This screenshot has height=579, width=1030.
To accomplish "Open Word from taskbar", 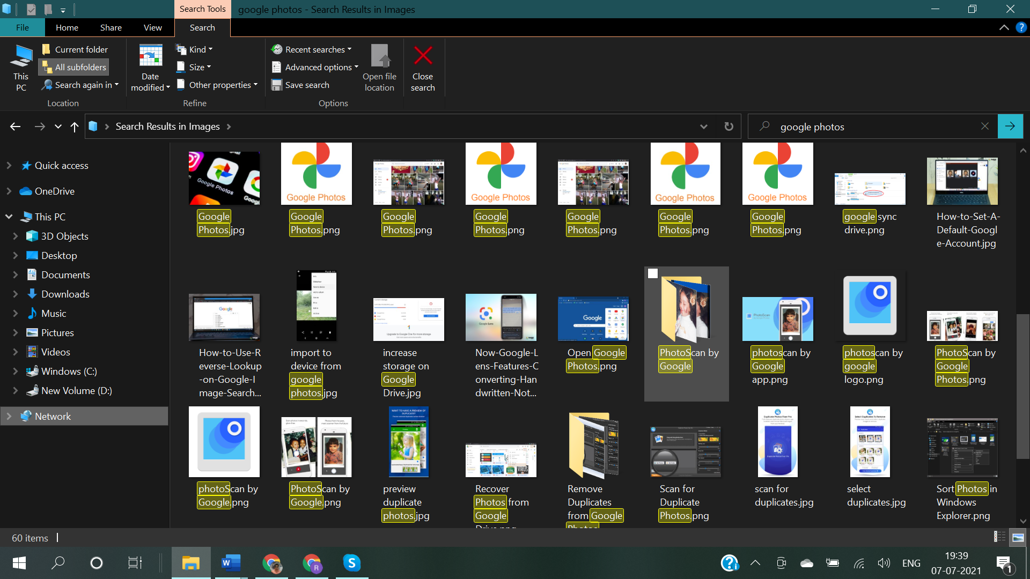I will (231, 563).
